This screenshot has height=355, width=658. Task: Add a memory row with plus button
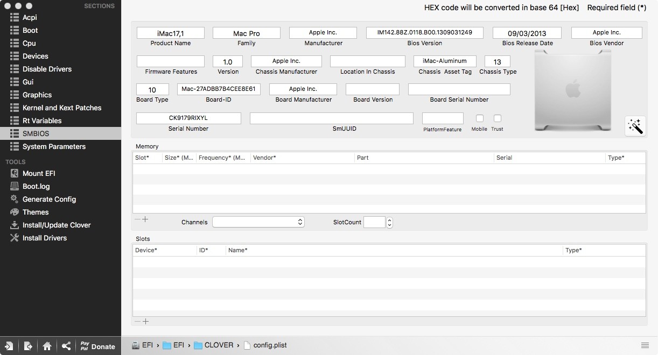click(x=145, y=219)
